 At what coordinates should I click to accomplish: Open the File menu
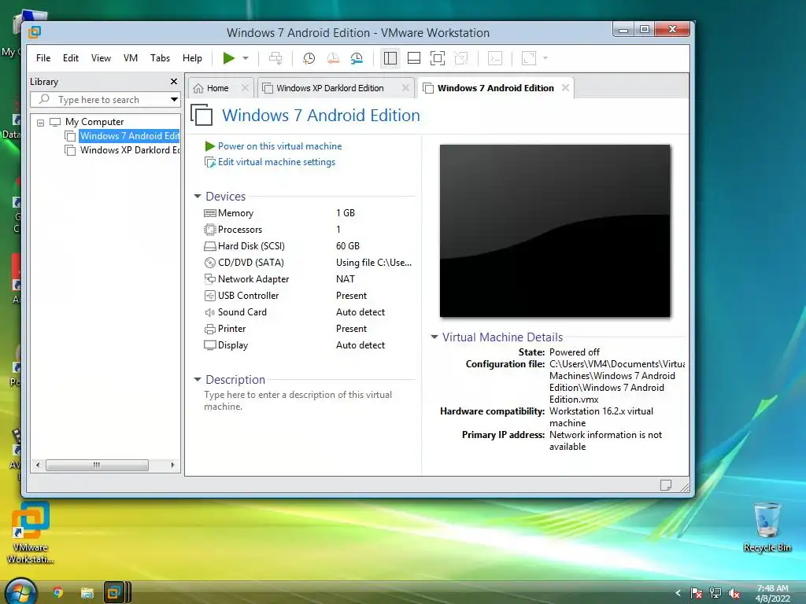coord(43,58)
